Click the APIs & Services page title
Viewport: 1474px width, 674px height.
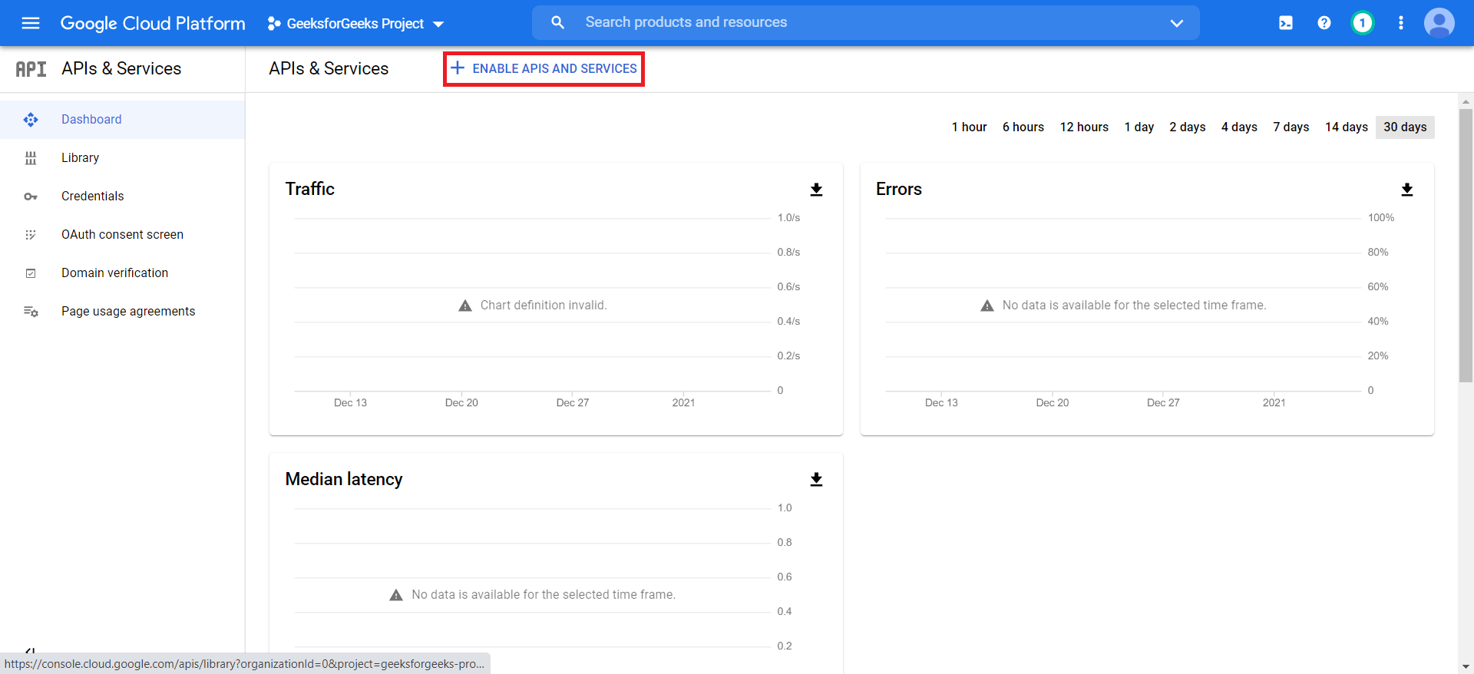(x=329, y=68)
